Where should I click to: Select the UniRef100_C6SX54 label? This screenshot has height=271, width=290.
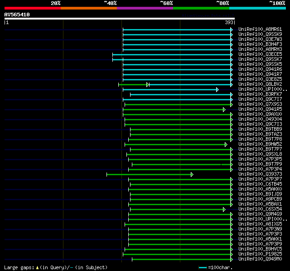(260, 209)
